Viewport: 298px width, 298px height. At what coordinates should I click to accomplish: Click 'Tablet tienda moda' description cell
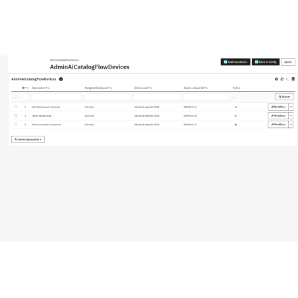pos(42,116)
